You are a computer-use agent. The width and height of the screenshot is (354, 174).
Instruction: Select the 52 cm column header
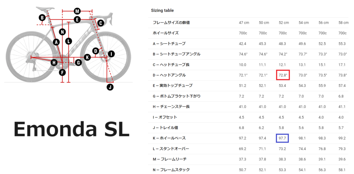283,23
